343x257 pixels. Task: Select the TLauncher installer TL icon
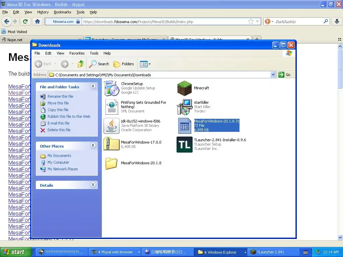tap(185, 145)
